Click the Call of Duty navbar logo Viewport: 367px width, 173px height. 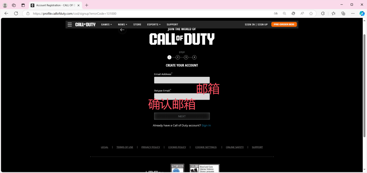(85, 25)
